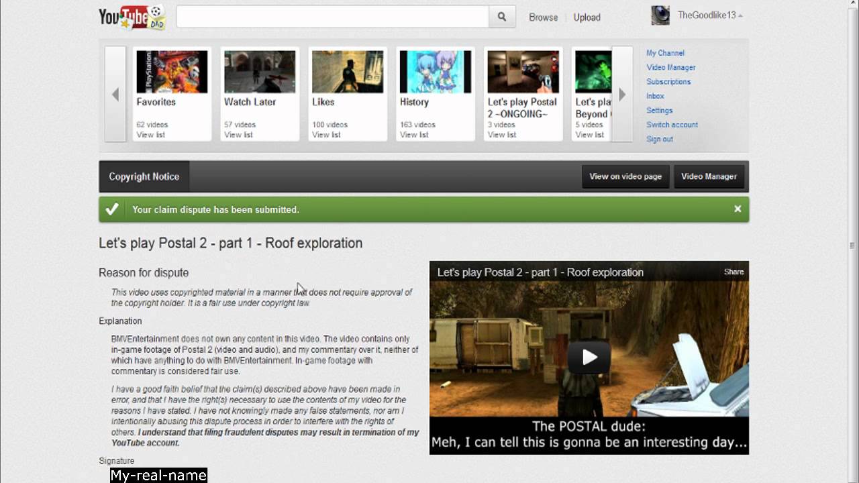This screenshot has width=859, height=483.
Task: Click the YouTube logo
Action: pos(132,17)
